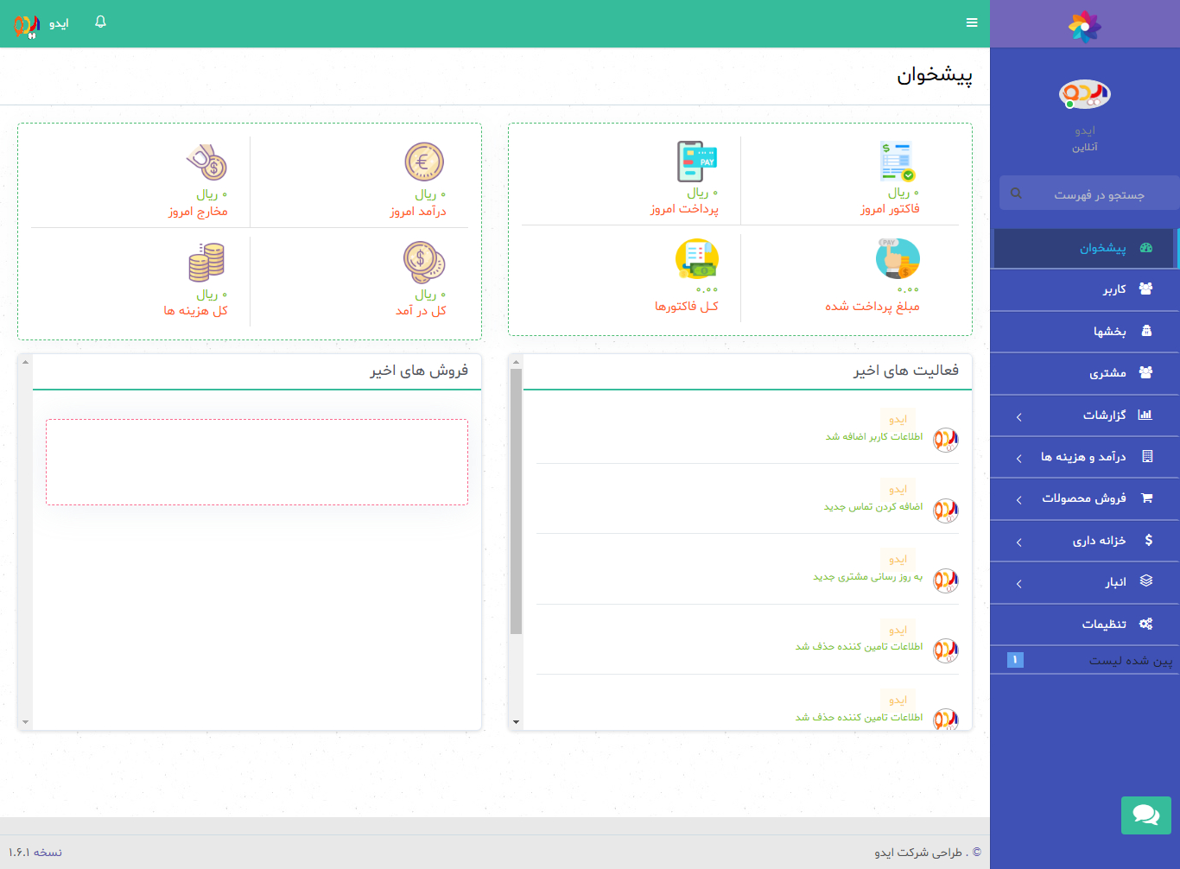Click the جستجو در فهرست search field

tap(1099, 194)
